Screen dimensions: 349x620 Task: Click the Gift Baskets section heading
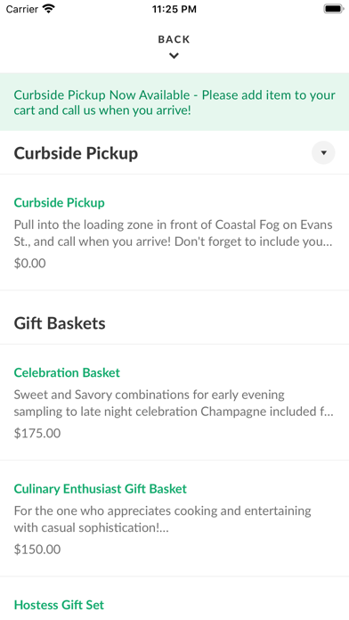[x=60, y=323]
